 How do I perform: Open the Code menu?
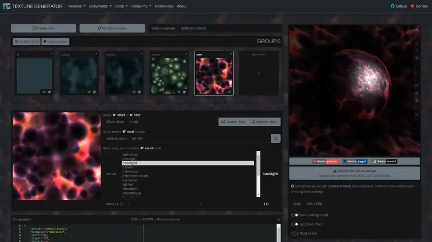point(121,6)
